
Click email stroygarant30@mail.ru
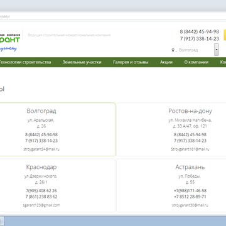point(190,205)
